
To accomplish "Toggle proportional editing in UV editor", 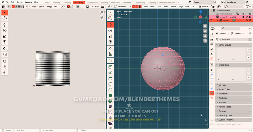I will tap(78, 7).
